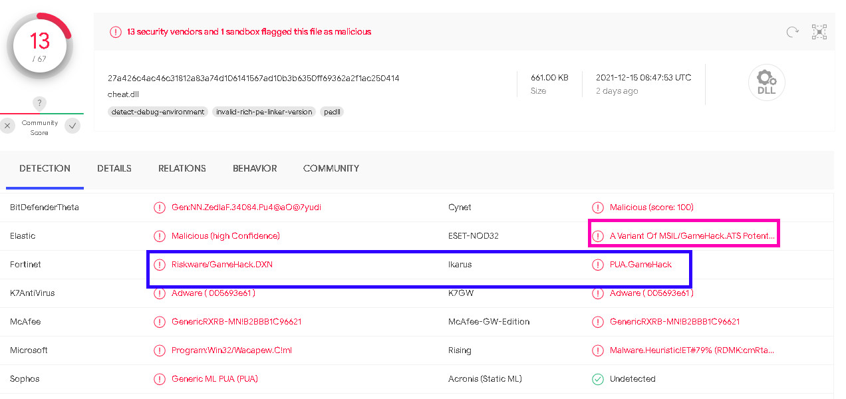The height and width of the screenshot is (399, 846).
Task: Click Elastic's Malicious (high Confidence) result
Action: click(225, 236)
